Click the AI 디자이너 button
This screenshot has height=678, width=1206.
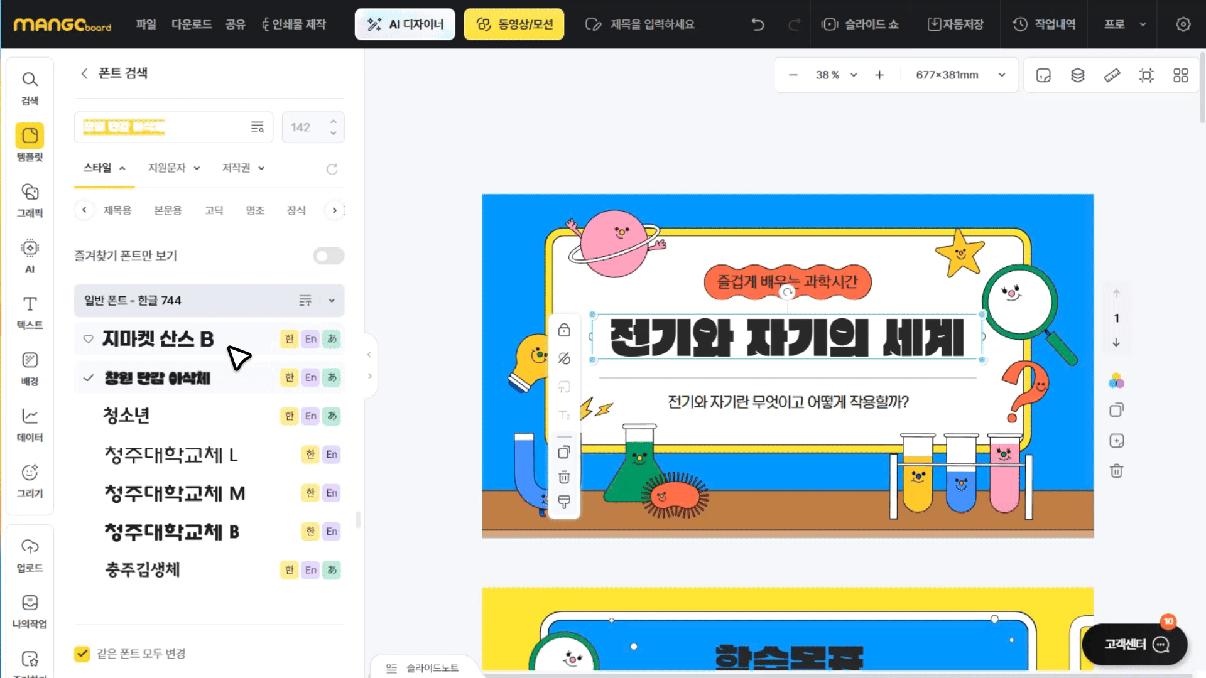[405, 24]
